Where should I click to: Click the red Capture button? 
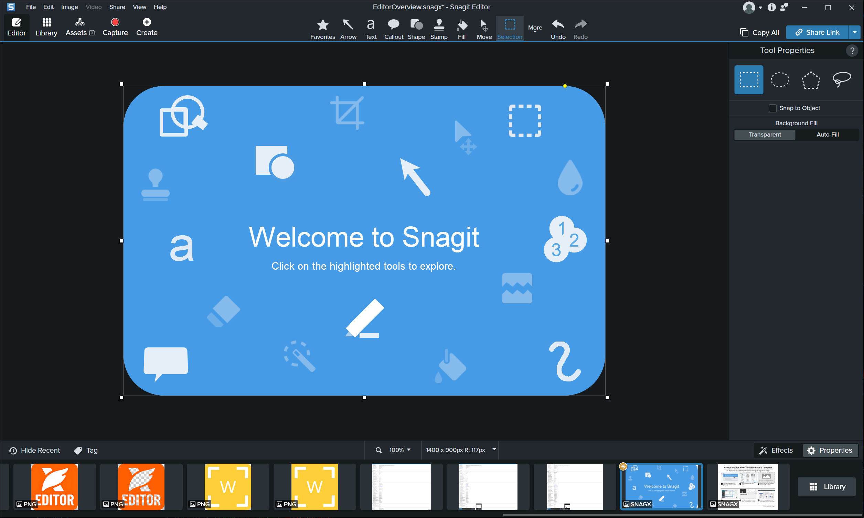point(115,27)
